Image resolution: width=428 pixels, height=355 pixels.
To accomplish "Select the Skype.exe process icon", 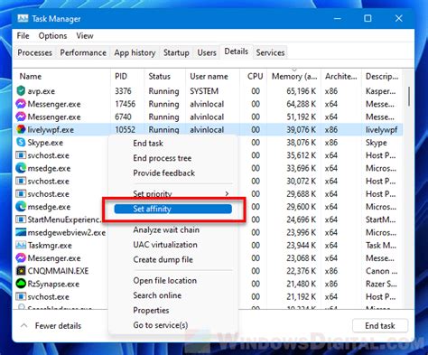I will pyautogui.click(x=21, y=142).
